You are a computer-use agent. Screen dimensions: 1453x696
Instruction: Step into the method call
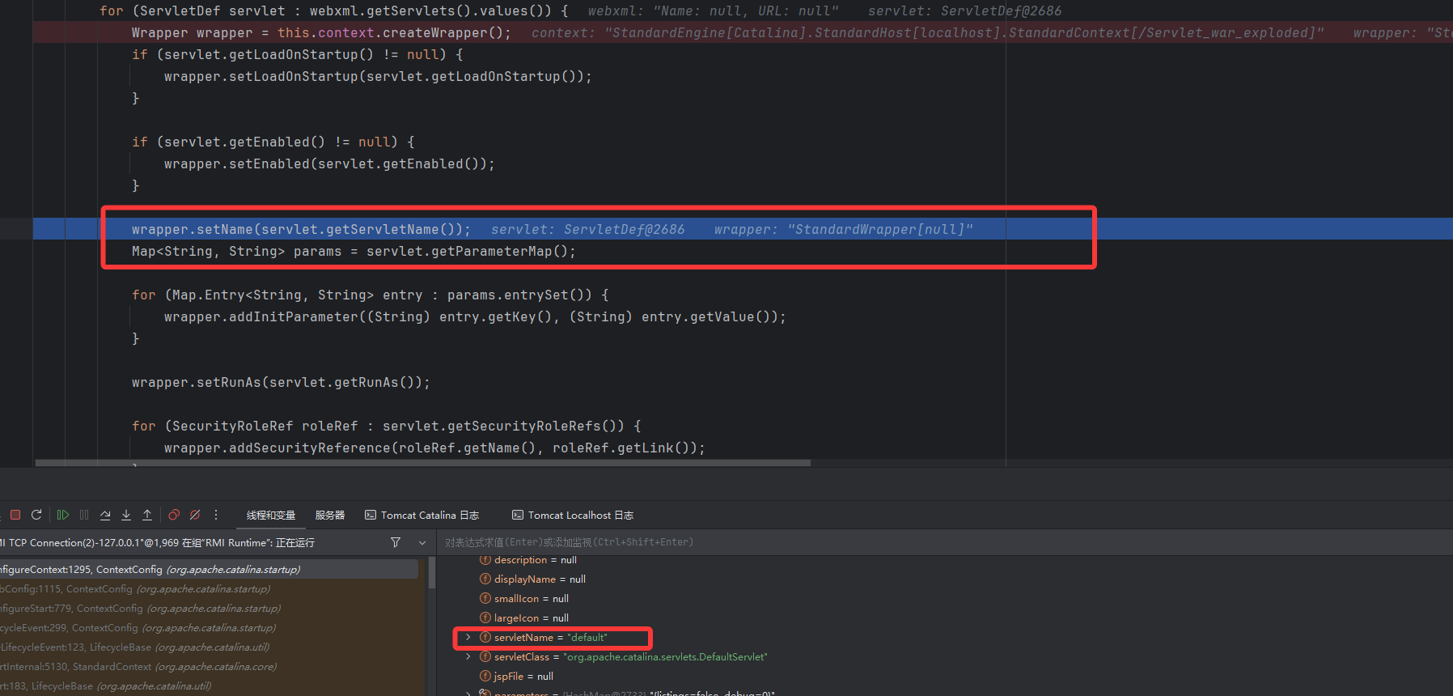coord(126,515)
